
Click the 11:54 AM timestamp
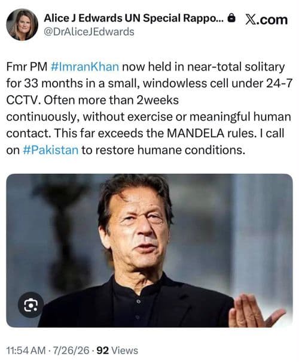[26, 351]
